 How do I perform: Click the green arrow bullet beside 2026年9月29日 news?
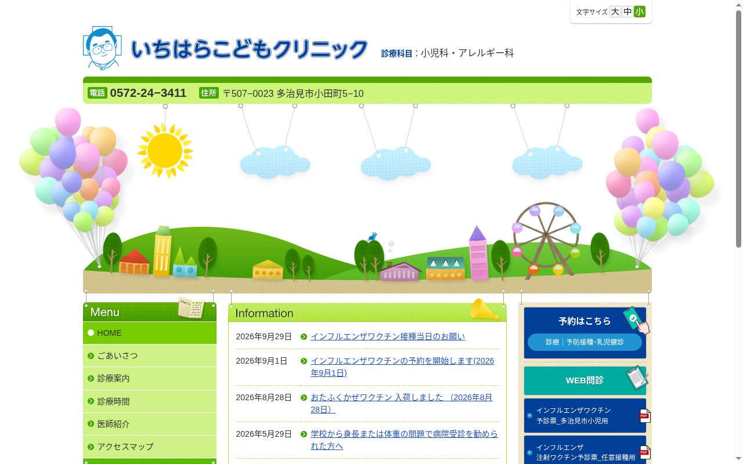click(x=304, y=337)
